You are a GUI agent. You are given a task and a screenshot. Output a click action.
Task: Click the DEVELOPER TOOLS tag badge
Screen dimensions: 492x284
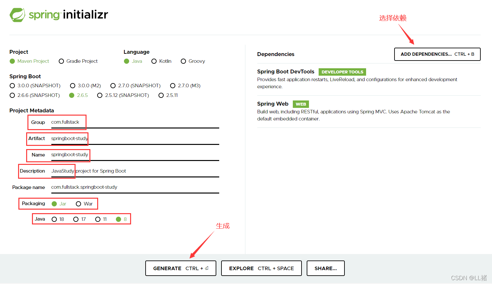pos(342,72)
